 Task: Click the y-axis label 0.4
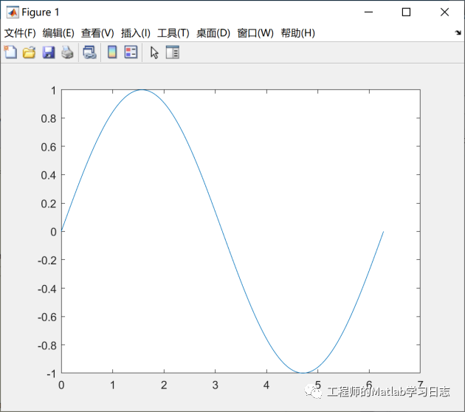(49, 175)
